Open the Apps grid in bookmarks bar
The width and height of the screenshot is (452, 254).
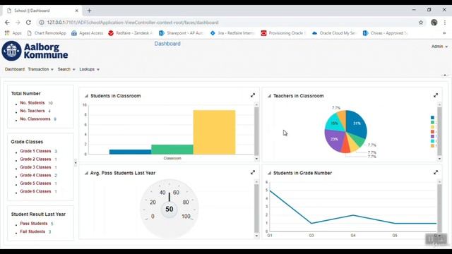[x=13, y=33]
